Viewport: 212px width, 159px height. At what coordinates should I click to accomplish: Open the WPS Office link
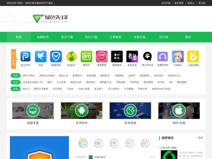click(x=29, y=76)
